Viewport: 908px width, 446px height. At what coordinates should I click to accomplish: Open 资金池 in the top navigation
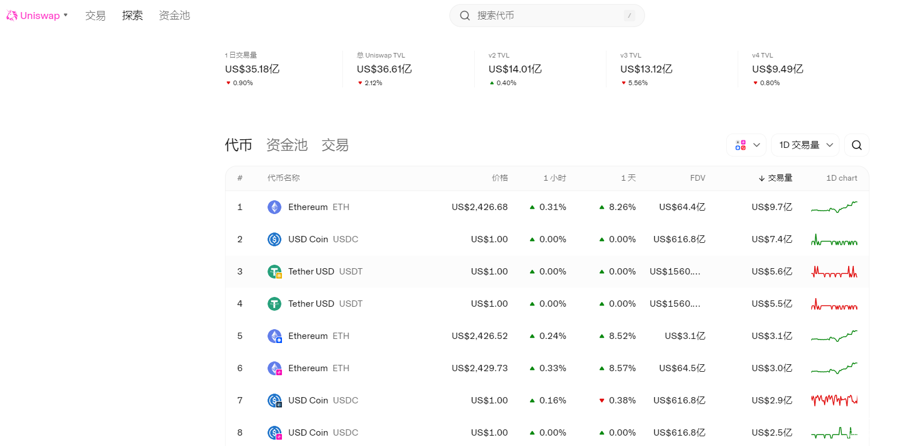click(174, 16)
